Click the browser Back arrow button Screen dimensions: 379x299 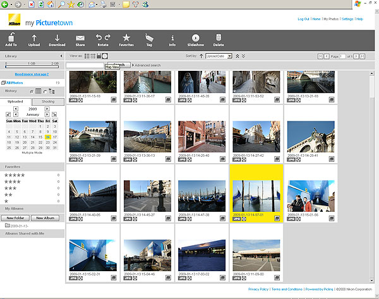pyautogui.click(x=4, y=4)
